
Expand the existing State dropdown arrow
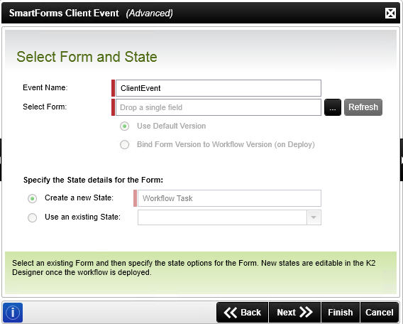tap(314, 217)
